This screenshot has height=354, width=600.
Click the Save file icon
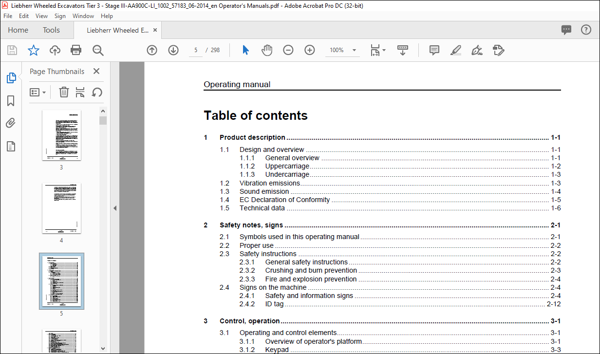pos(12,50)
